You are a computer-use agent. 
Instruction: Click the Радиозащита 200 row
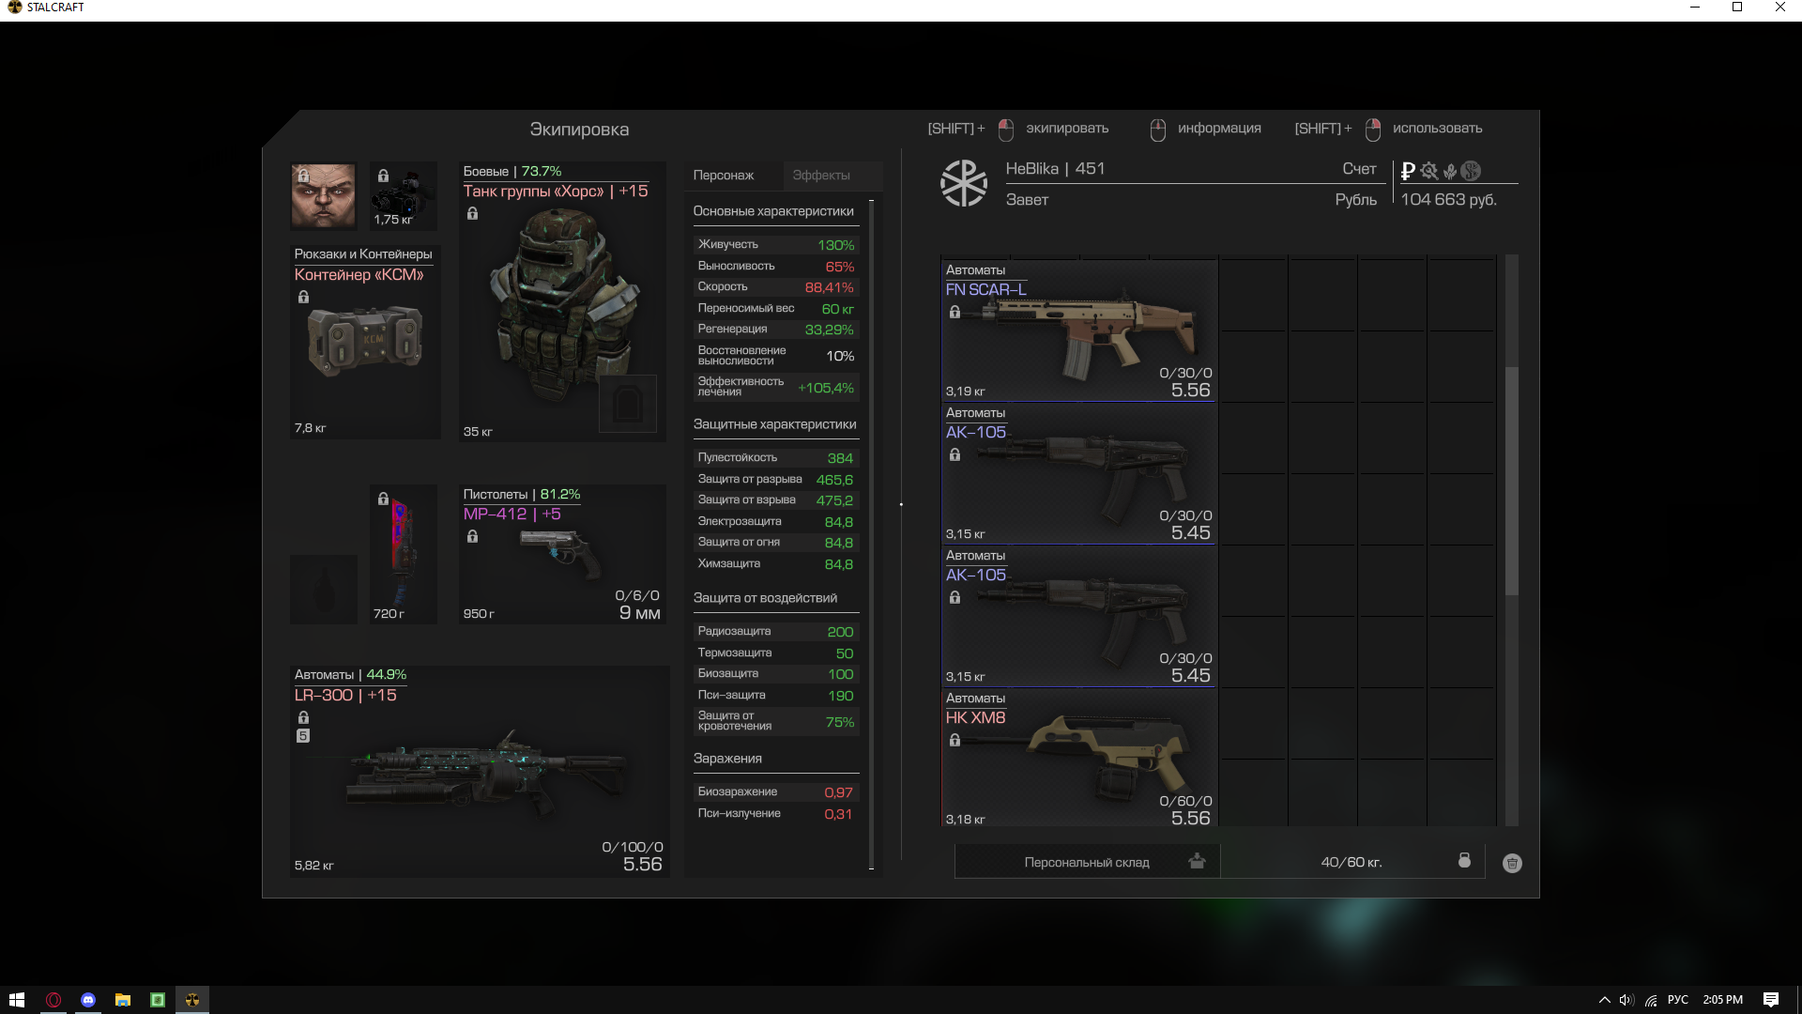[776, 632]
